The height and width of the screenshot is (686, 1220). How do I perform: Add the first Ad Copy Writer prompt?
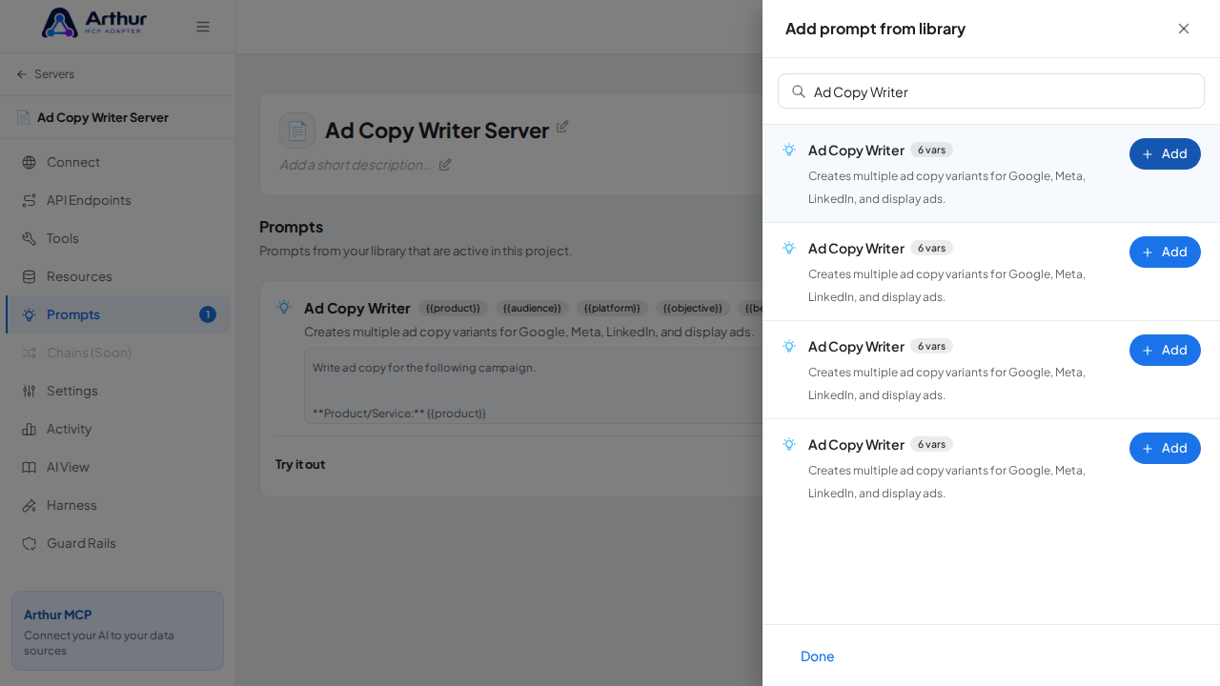tap(1165, 153)
